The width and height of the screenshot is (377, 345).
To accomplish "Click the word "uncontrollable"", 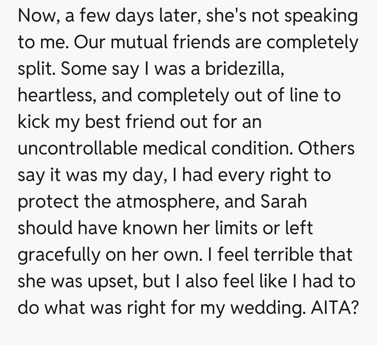I will pos(77,149).
